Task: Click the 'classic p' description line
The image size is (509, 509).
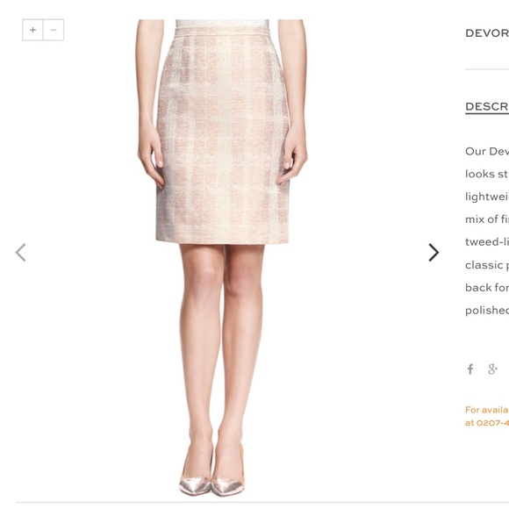Action: [x=487, y=265]
